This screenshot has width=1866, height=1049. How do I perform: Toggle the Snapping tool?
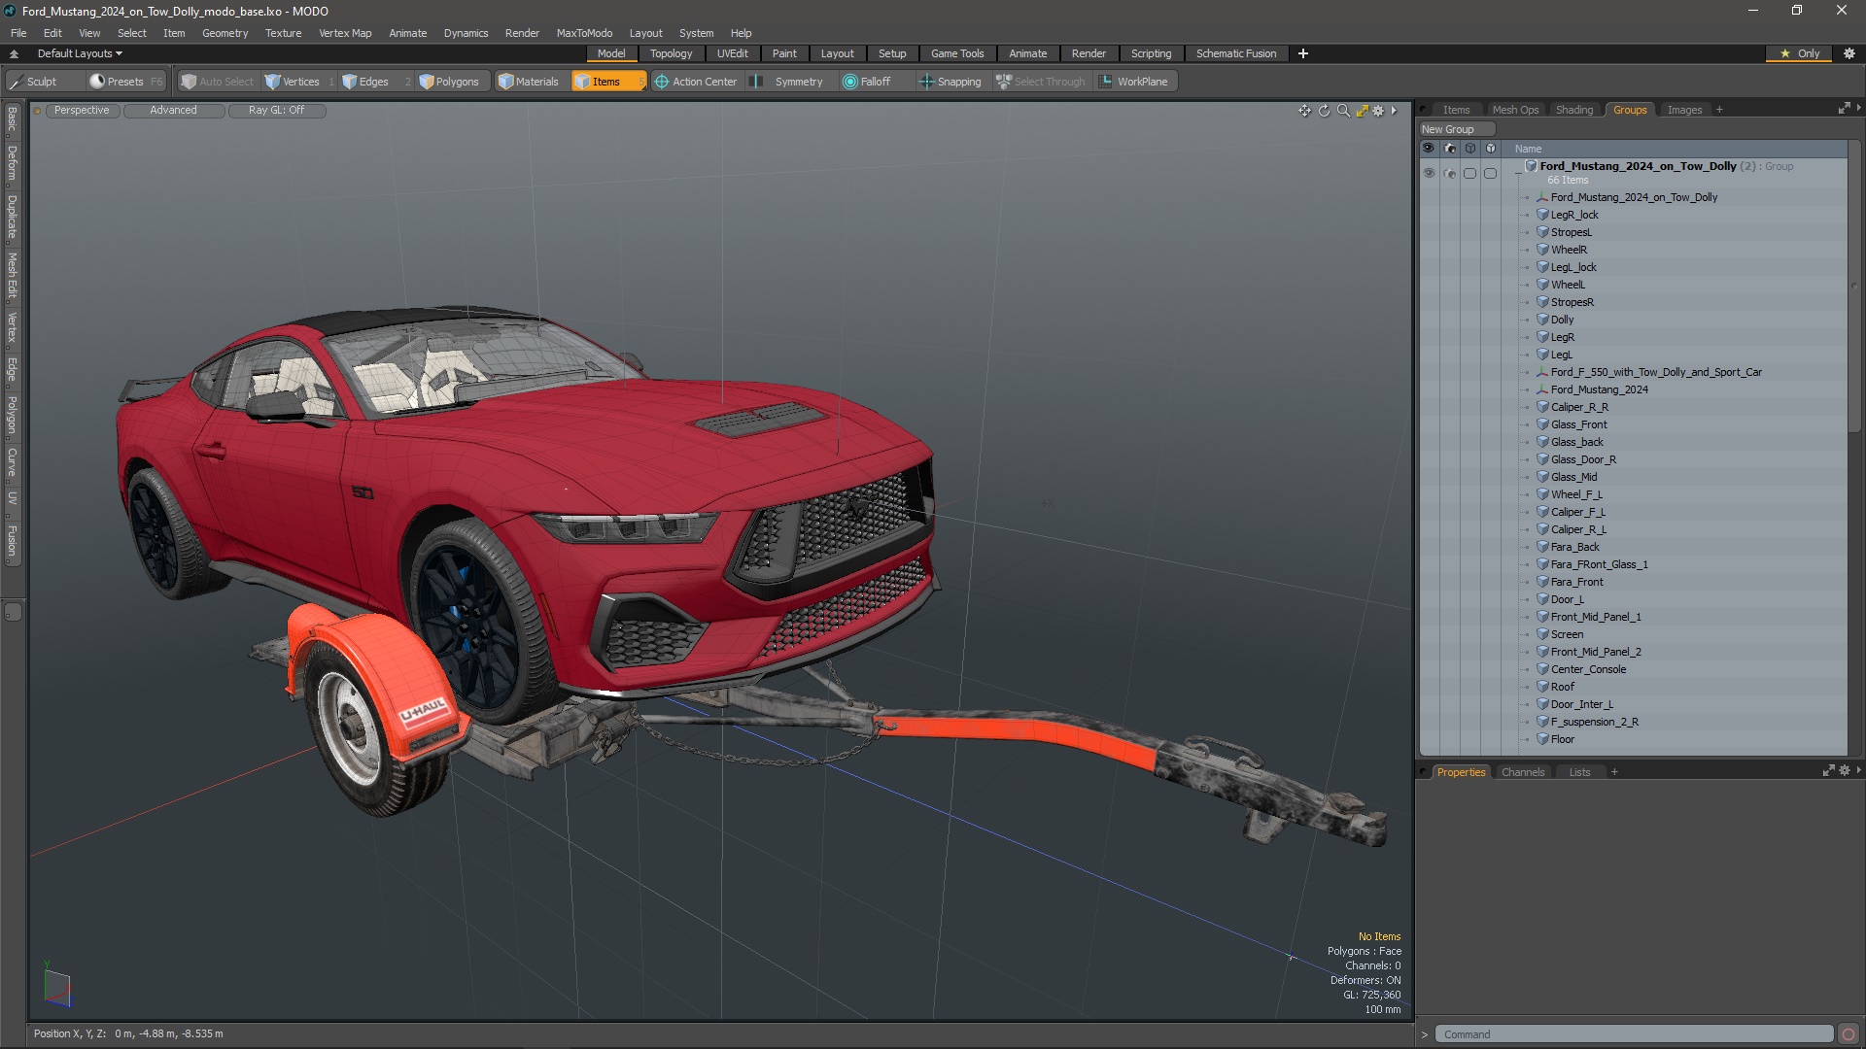pyautogui.click(x=950, y=82)
